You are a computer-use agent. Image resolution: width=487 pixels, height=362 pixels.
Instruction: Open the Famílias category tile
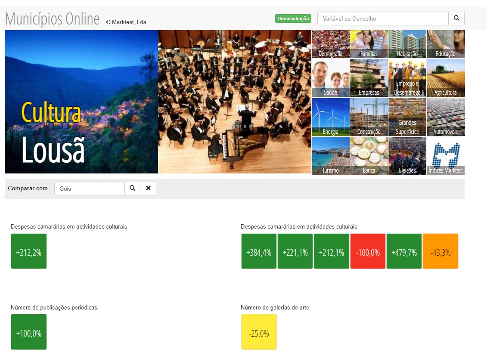click(369, 44)
